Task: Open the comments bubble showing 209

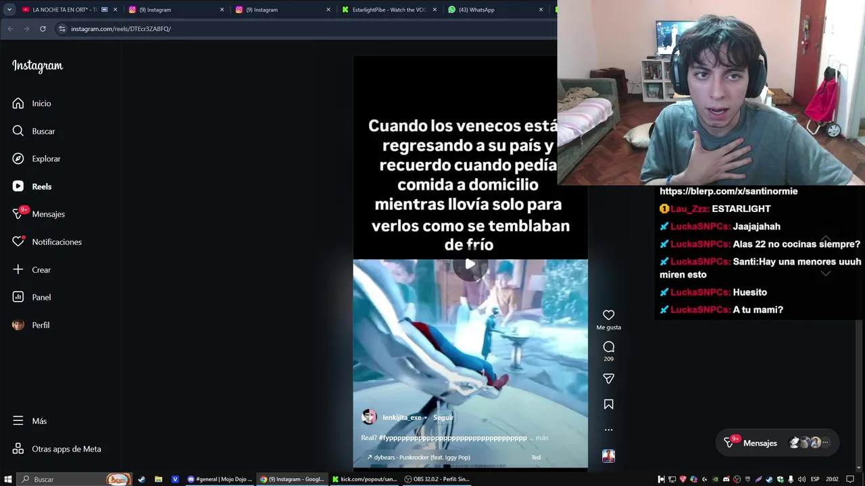Action: [x=608, y=351]
